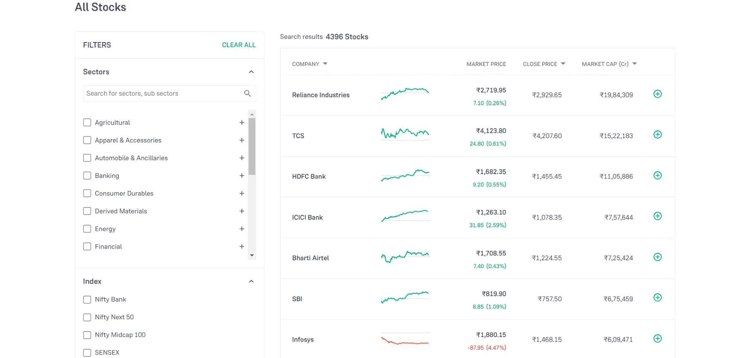Check the Automobile & Ancillaries checkbox
Viewport: 744px width, 358px height.
click(87, 158)
